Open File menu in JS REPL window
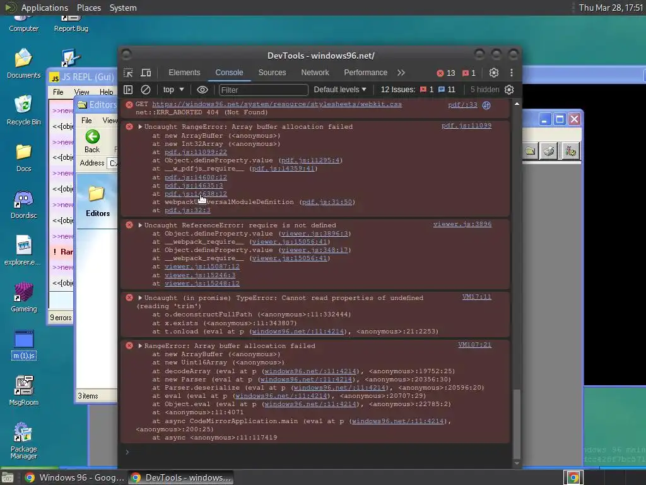 pos(58,92)
